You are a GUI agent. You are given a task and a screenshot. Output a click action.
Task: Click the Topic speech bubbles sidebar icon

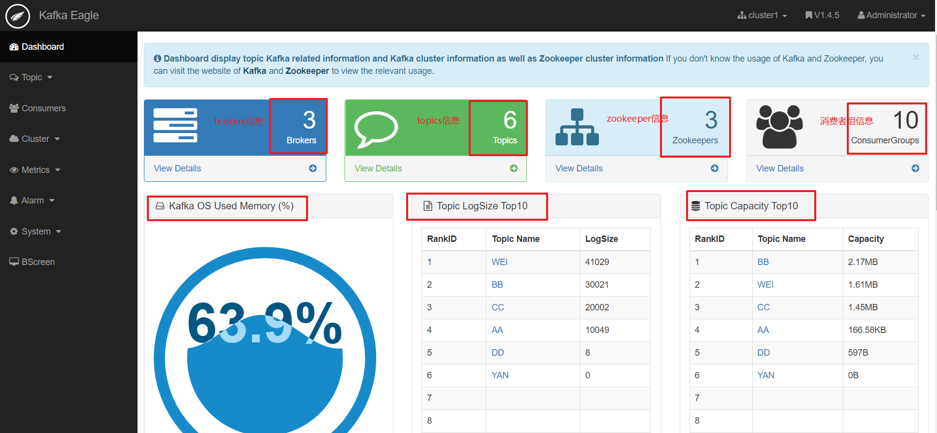click(14, 77)
